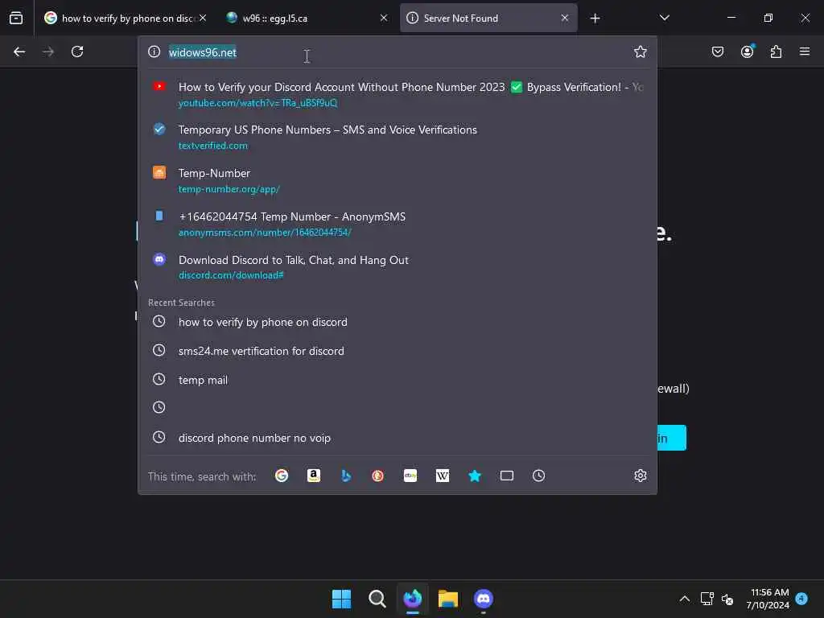Search this time with Bing

pos(346,476)
